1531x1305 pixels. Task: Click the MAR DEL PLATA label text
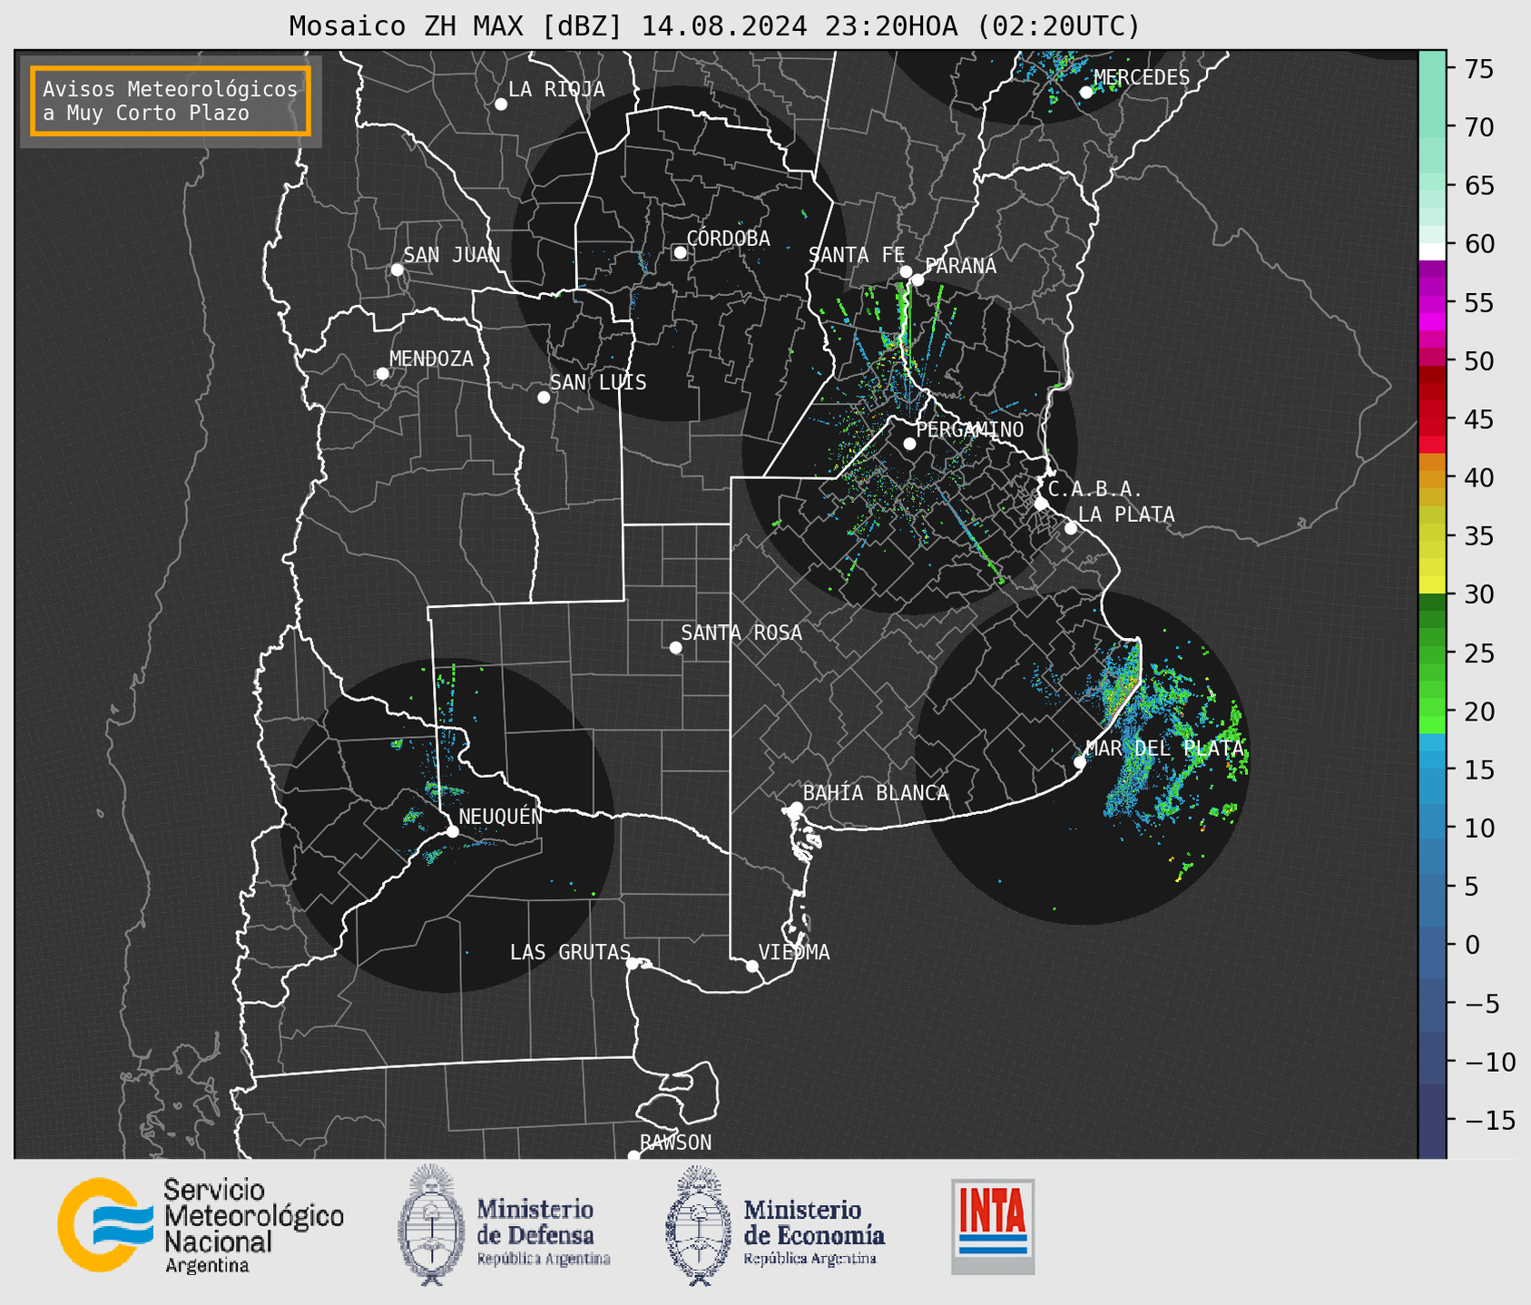pyautogui.click(x=1164, y=749)
